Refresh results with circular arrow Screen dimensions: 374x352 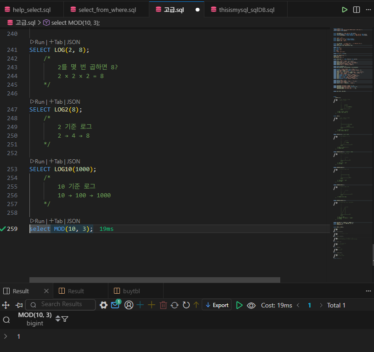tap(186, 305)
